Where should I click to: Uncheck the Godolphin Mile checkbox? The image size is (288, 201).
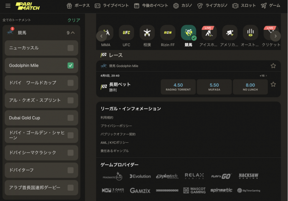click(x=71, y=65)
